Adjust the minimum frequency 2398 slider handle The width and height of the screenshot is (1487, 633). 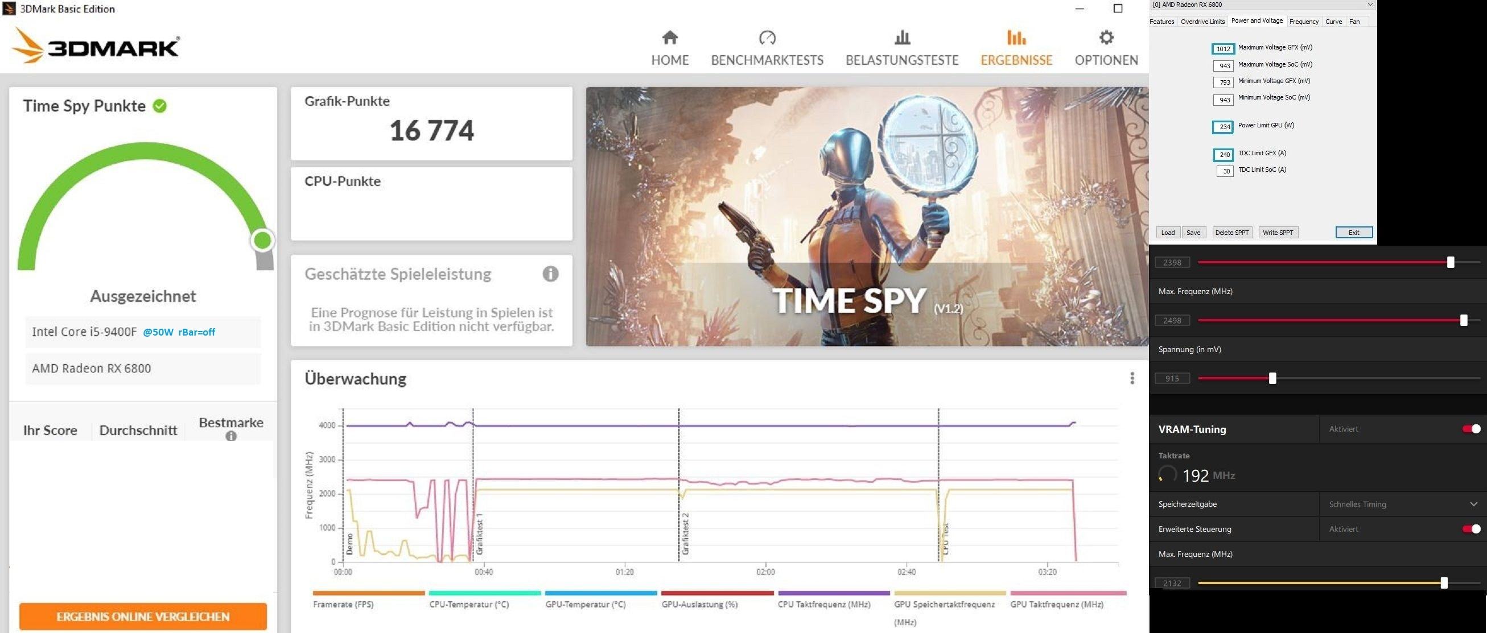1450,263
